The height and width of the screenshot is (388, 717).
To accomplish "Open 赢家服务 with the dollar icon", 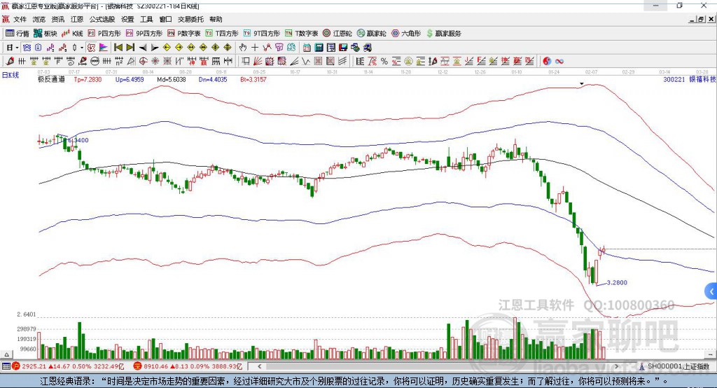I will tap(443, 34).
